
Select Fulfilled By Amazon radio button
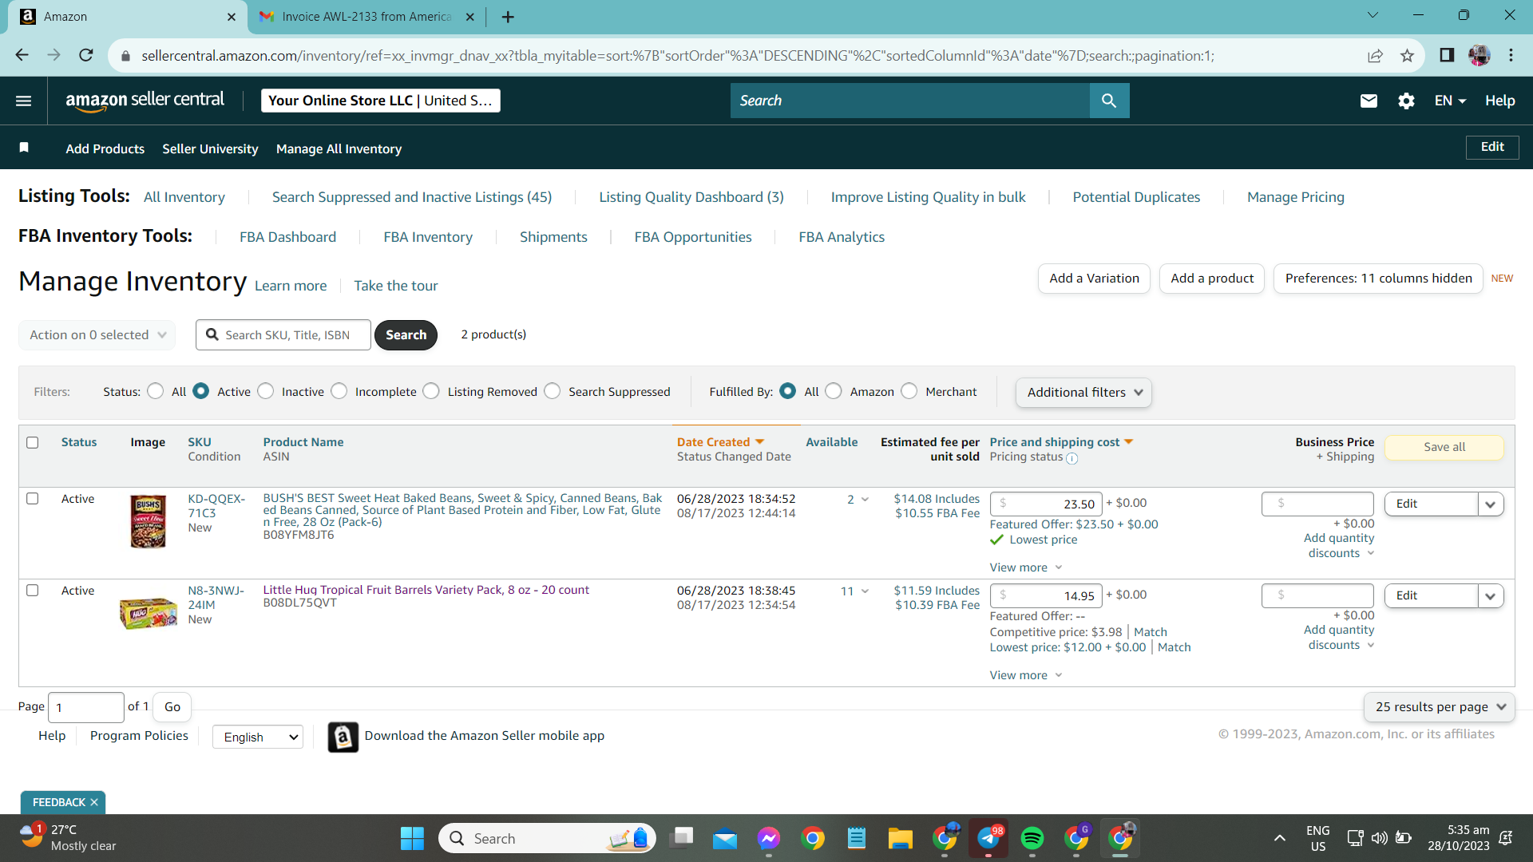pos(834,391)
